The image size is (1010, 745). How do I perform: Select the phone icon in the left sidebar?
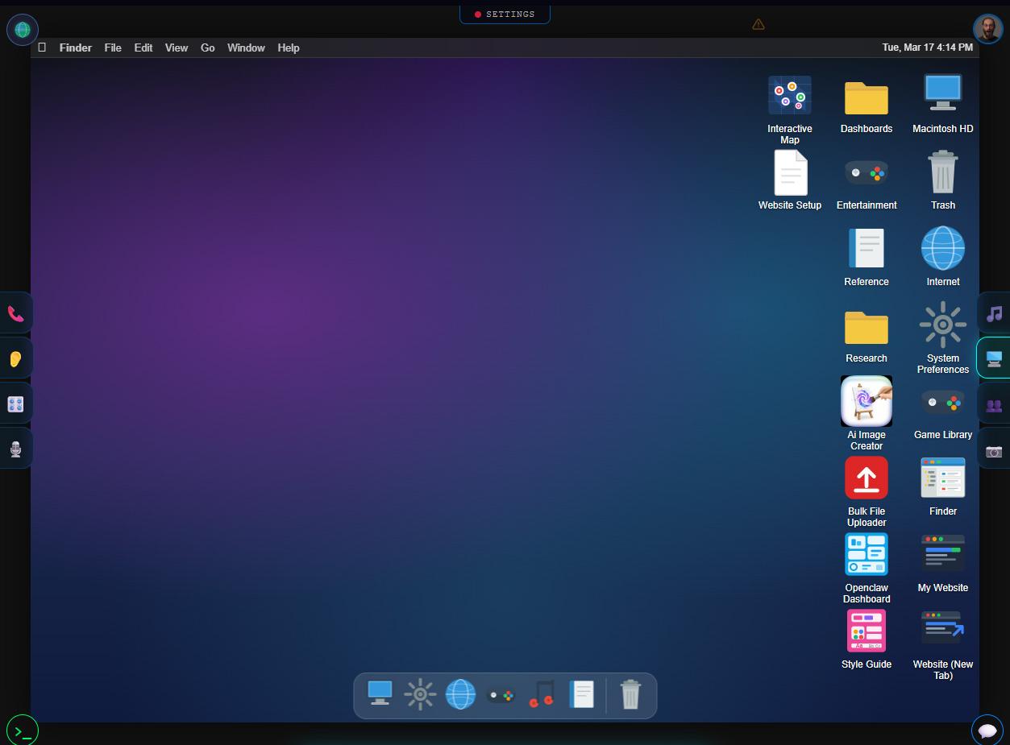pyautogui.click(x=15, y=312)
